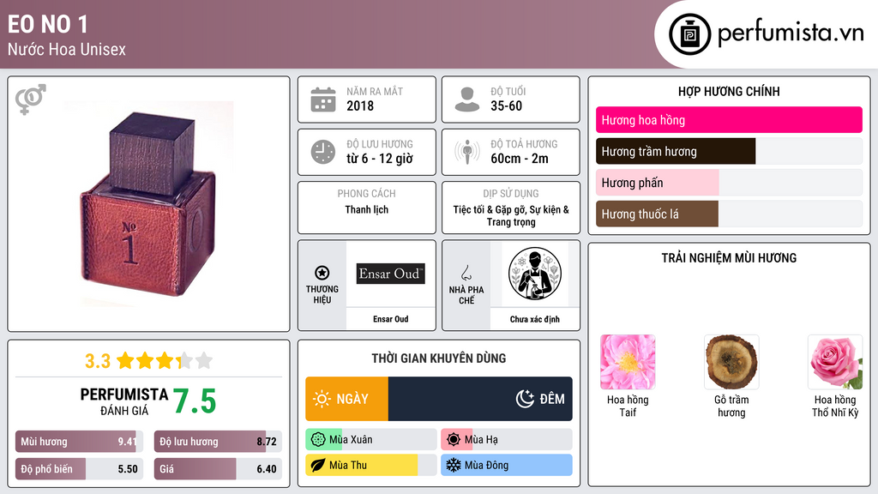
Task: Click the user rating 3.3
Action: [x=98, y=361]
